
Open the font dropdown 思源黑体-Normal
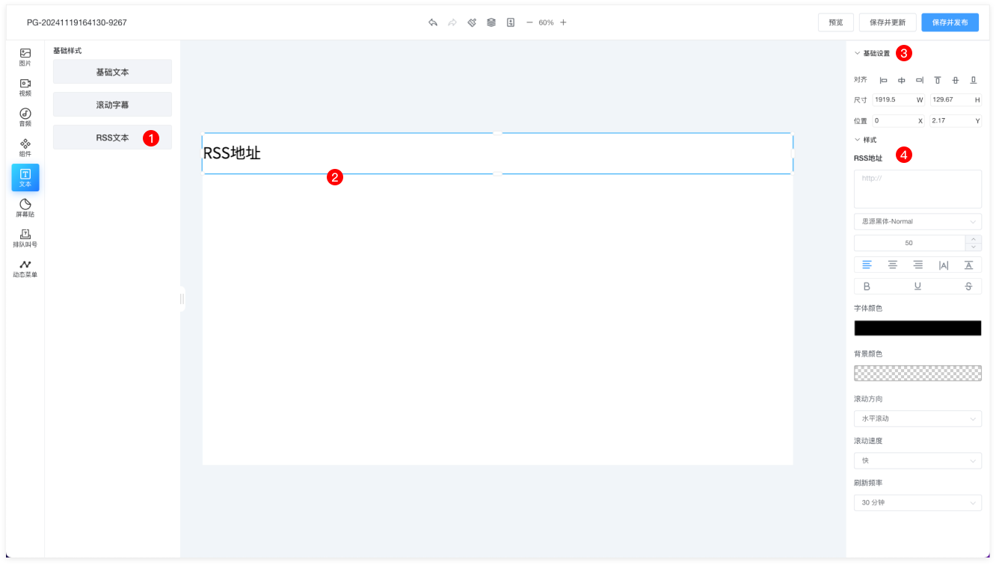pos(917,221)
